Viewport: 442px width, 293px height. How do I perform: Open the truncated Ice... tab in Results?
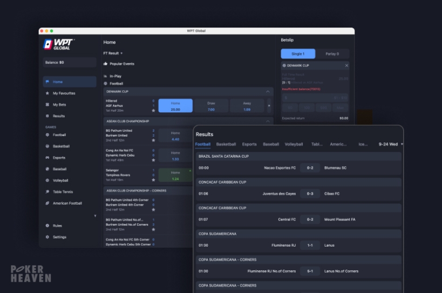[363, 144]
